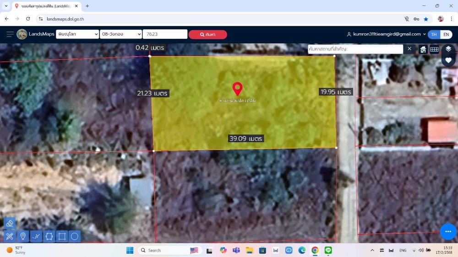Select the circle drawing tool
The width and height of the screenshot is (458, 257).
75,236
